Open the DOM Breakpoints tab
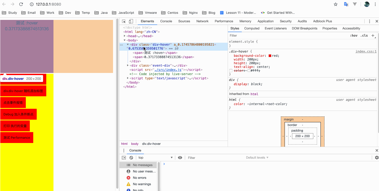 pyautogui.click(x=305, y=28)
